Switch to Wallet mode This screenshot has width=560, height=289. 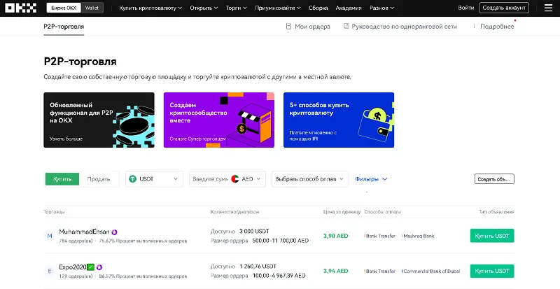(x=92, y=8)
